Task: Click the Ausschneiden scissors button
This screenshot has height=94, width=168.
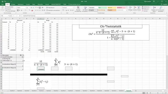Action: [x=9, y=7]
